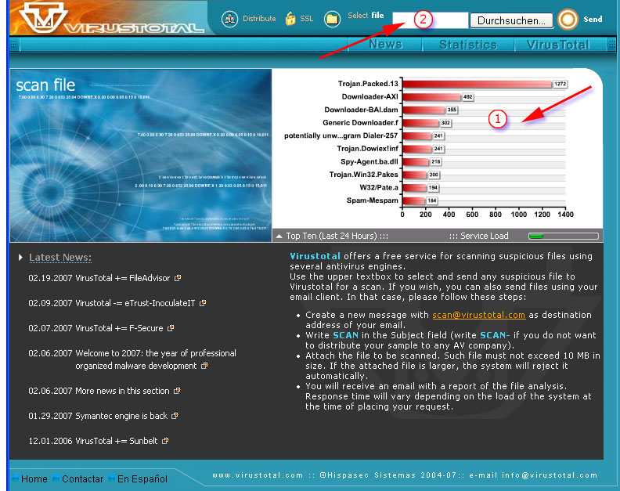Open More news in this section

[122, 391]
